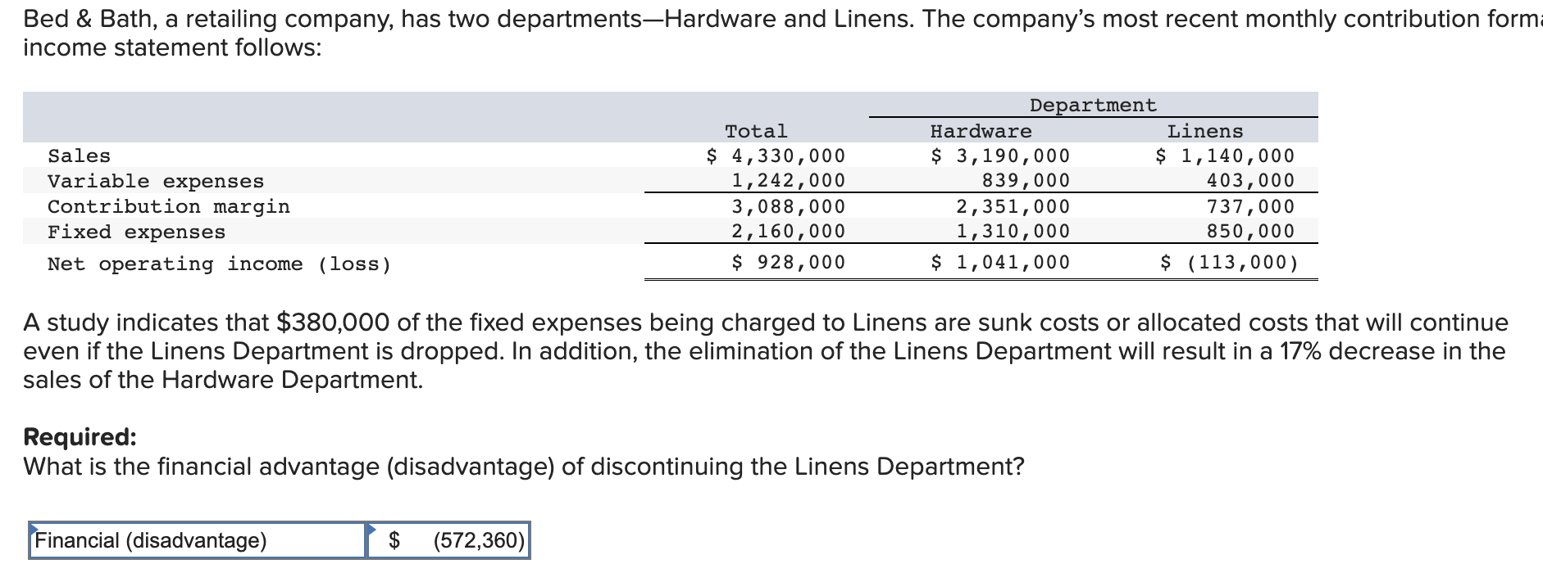
Task: Select Linens sales value $ 1,140,000
Action: 1225,156
